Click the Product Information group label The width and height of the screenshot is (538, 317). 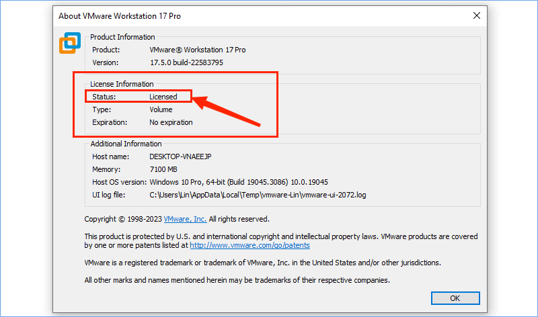pos(122,37)
